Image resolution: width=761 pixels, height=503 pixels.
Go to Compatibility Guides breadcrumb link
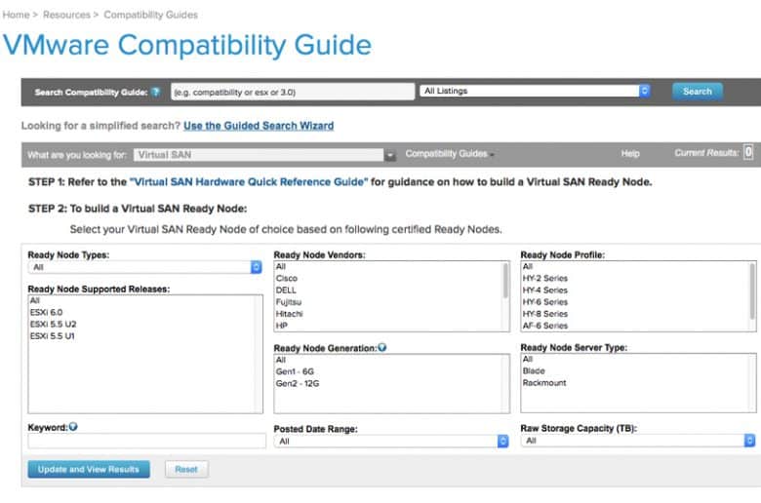tap(151, 15)
